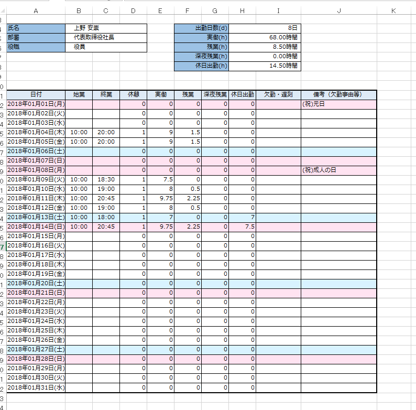Click the remarks cell for 01月31日(水)

click(x=339, y=387)
